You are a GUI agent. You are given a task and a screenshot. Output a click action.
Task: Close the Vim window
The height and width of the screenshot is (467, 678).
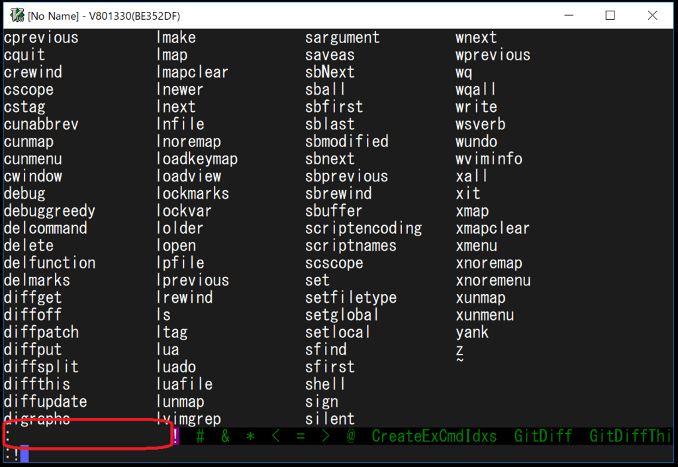pos(652,15)
